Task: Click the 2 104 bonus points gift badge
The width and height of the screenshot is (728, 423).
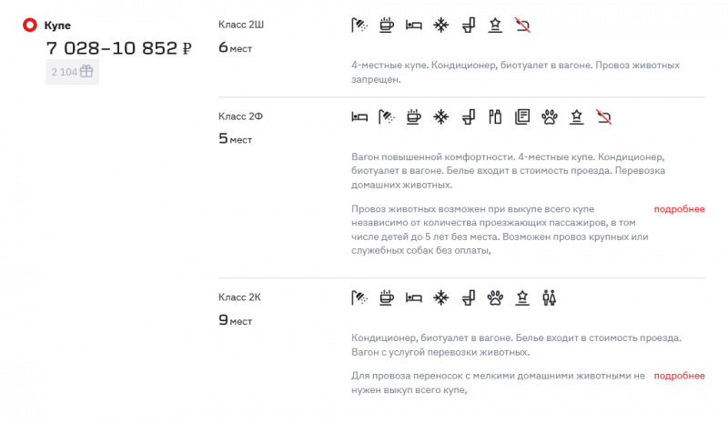Action: pos(72,72)
